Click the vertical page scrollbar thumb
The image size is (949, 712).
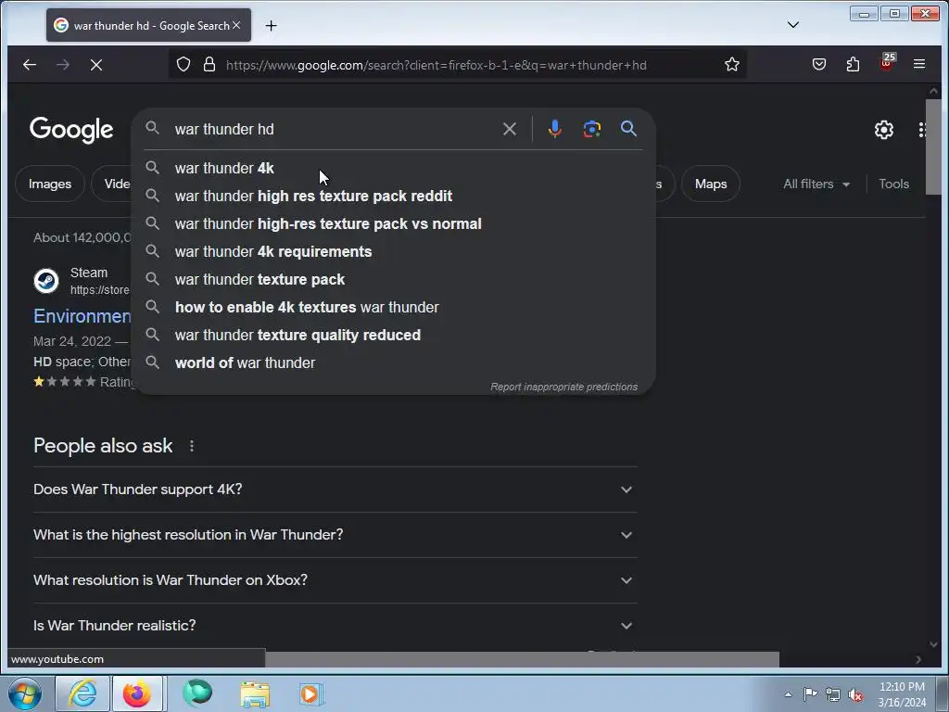click(933, 146)
